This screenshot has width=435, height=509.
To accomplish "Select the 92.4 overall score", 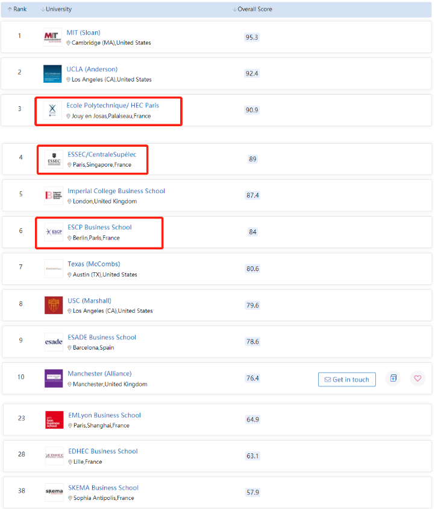I will coord(252,74).
